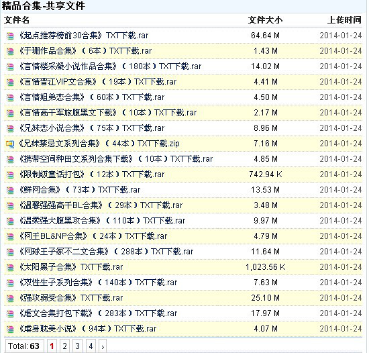Click the 文件名 column header
Image resolution: width=369 pixels, height=353 pixels.
click(17, 20)
